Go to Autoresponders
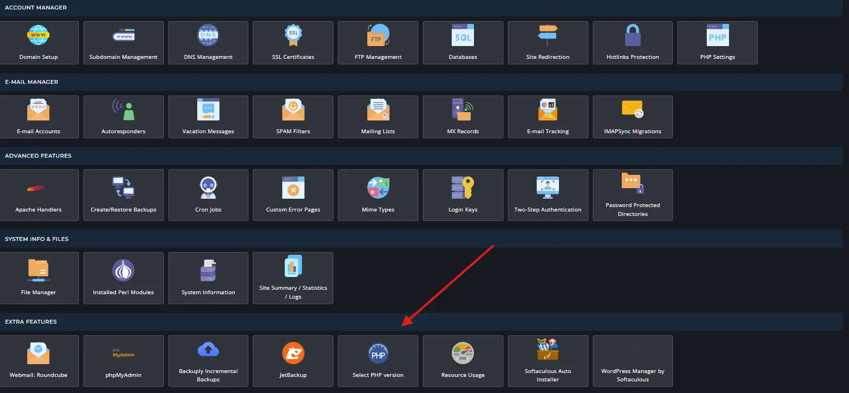 click(123, 117)
